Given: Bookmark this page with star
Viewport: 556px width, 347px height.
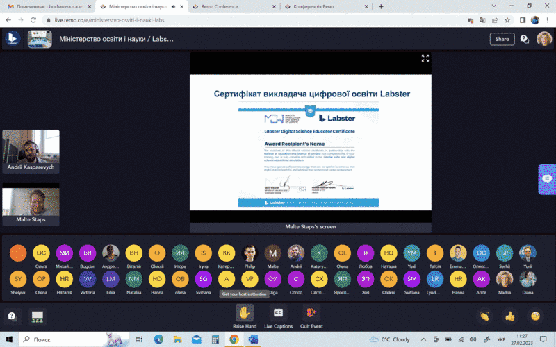Looking at the screenshot, I should point(507,20).
